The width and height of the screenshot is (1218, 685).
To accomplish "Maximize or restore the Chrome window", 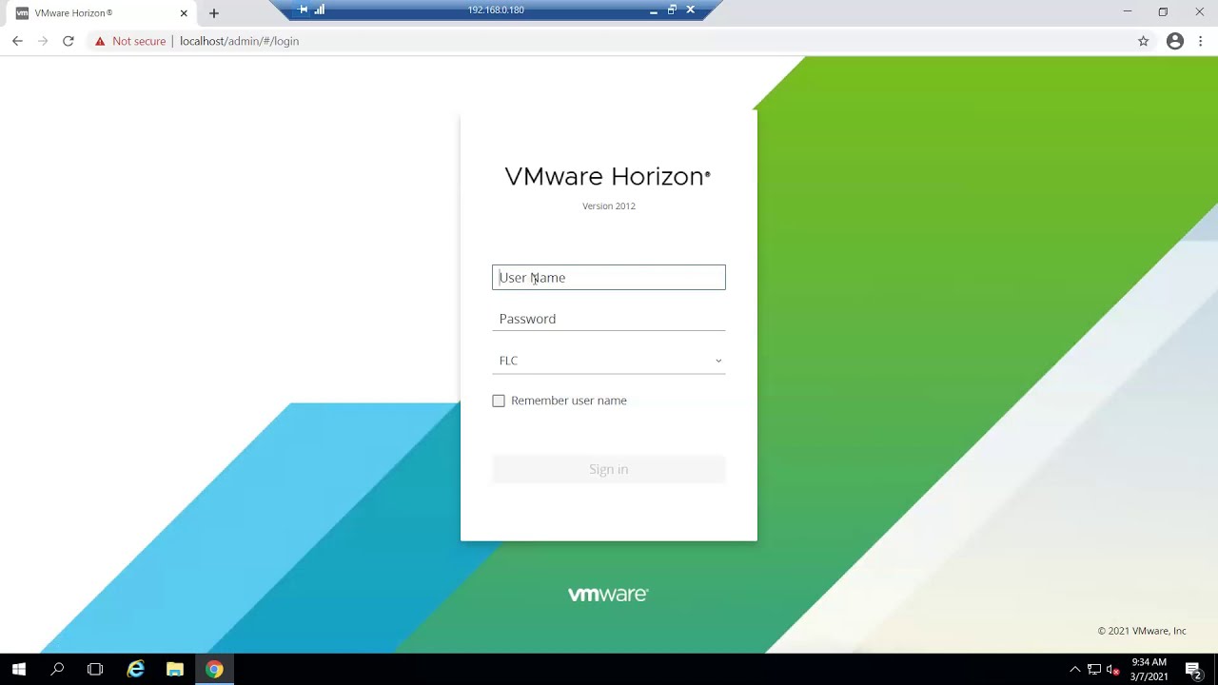I will point(1163,12).
